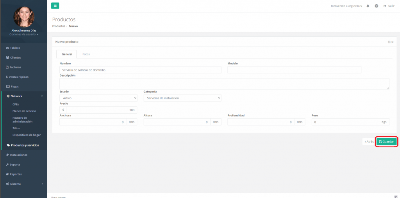Click the Clientes people icon
This screenshot has width=400, height=198.
coord(7,58)
